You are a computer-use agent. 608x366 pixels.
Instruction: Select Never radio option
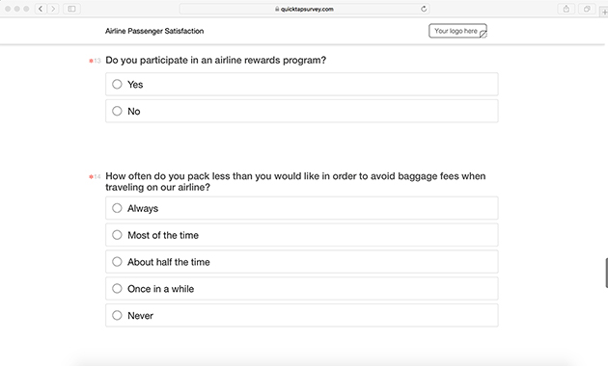click(x=302, y=315)
